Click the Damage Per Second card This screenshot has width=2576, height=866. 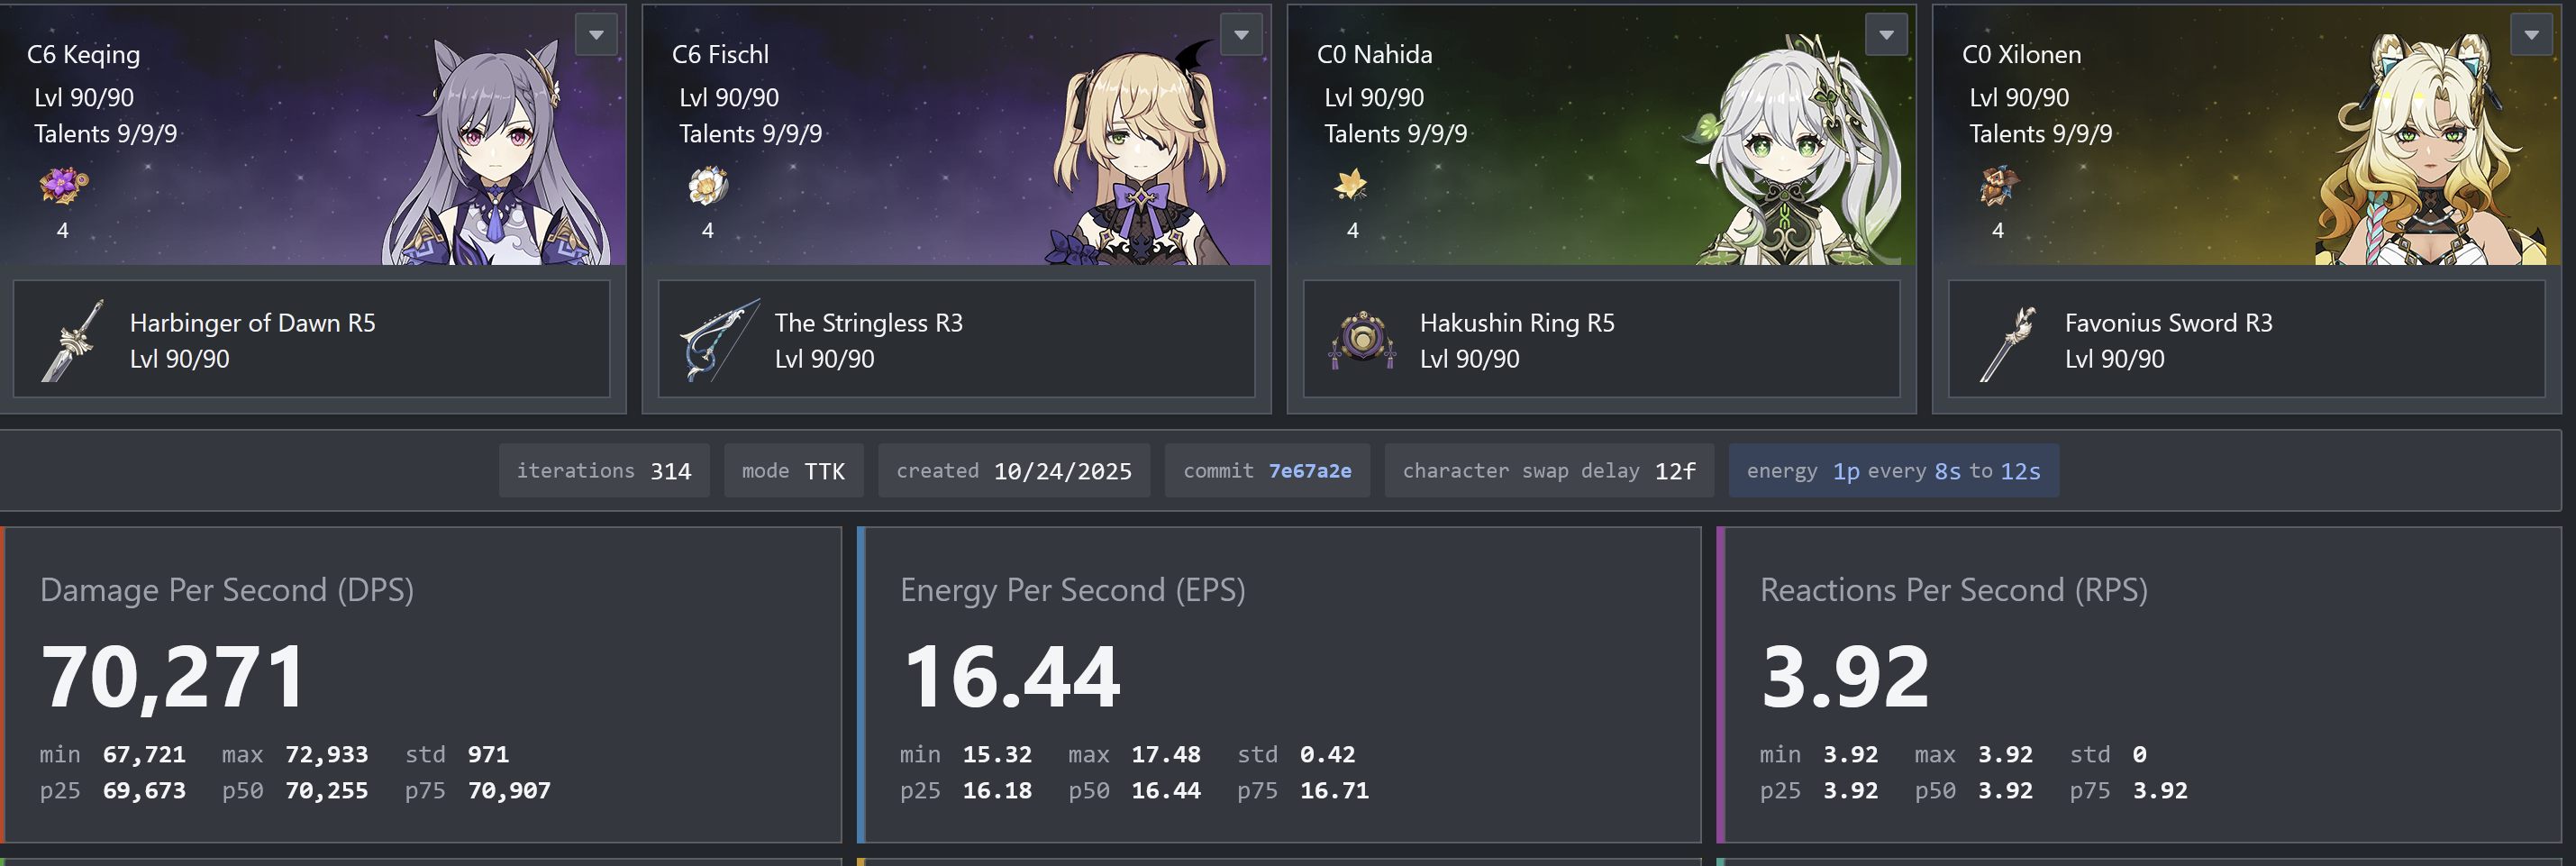tap(421, 685)
